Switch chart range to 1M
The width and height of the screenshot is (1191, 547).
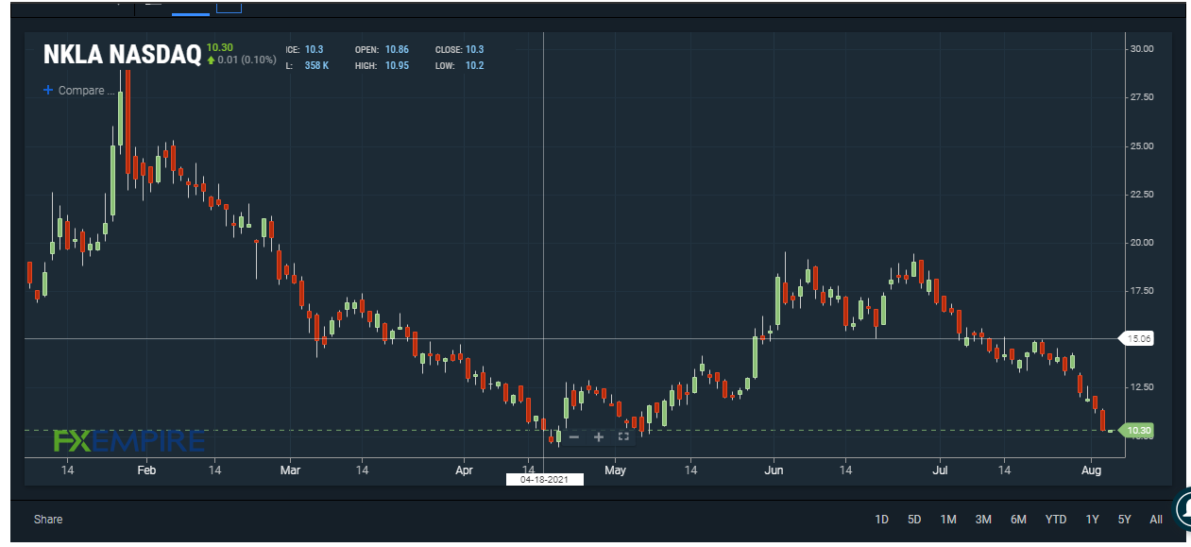948,520
